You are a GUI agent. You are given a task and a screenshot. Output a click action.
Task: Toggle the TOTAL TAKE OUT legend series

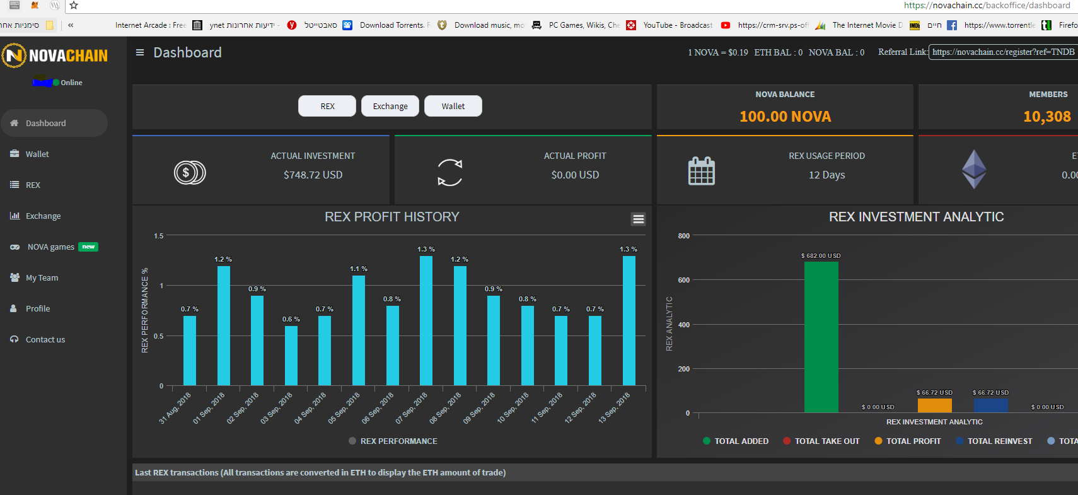821,441
